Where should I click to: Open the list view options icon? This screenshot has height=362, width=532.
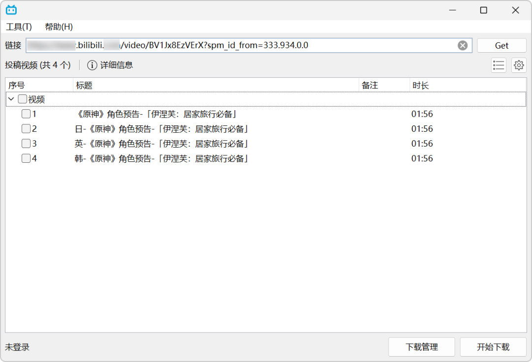coord(499,65)
